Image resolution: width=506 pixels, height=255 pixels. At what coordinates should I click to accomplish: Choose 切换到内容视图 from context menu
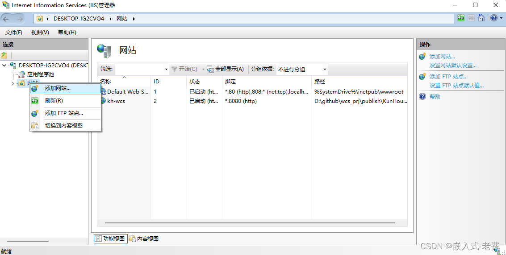(65, 126)
